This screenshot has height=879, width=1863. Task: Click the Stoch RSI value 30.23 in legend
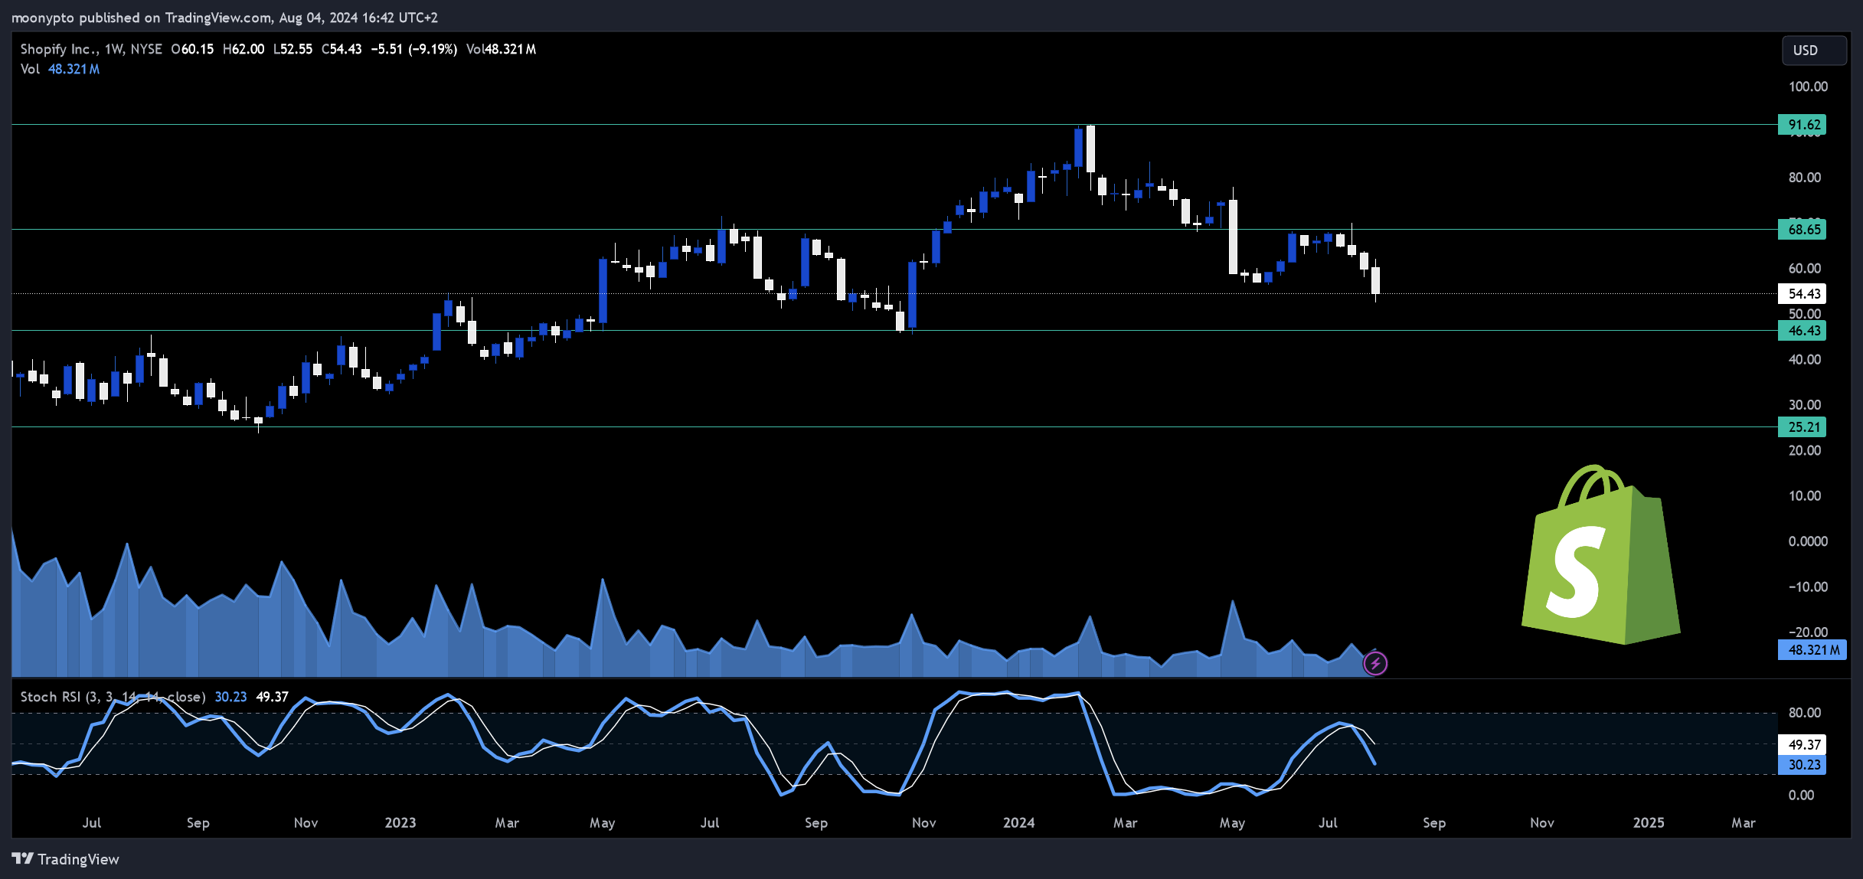coord(230,697)
